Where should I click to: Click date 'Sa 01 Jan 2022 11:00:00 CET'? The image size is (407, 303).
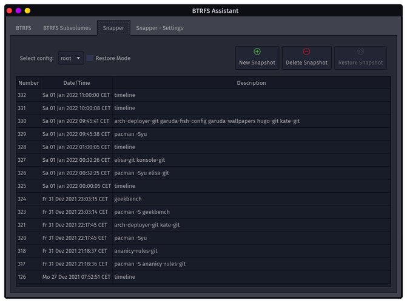pos(76,95)
